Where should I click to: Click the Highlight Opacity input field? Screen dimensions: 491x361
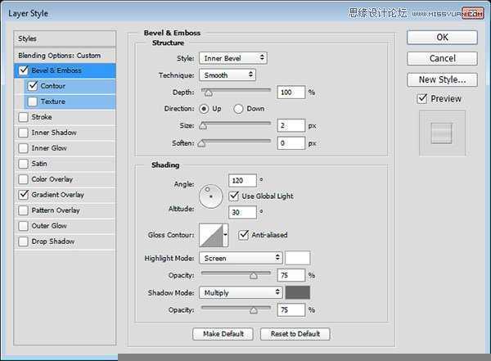[291, 275]
